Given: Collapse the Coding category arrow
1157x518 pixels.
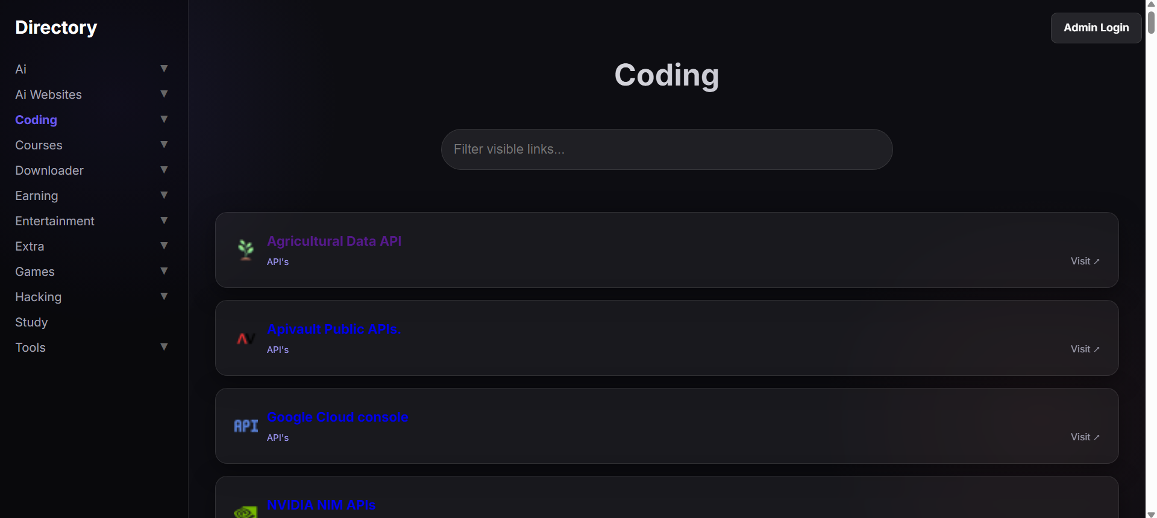Looking at the screenshot, I should (164, 119).
